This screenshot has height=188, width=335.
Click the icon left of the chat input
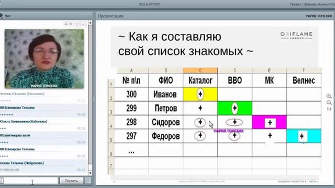pos(2,181)
